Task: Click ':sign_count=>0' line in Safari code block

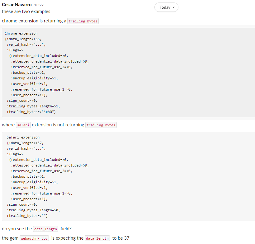Action: click(x=22, y=204)
